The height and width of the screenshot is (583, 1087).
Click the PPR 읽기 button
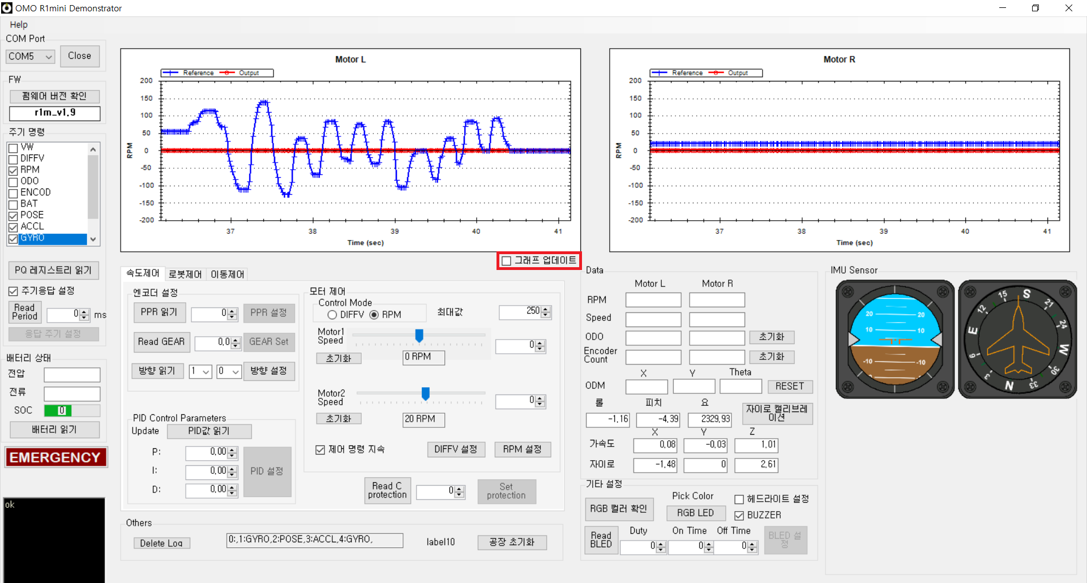point(159,312)
